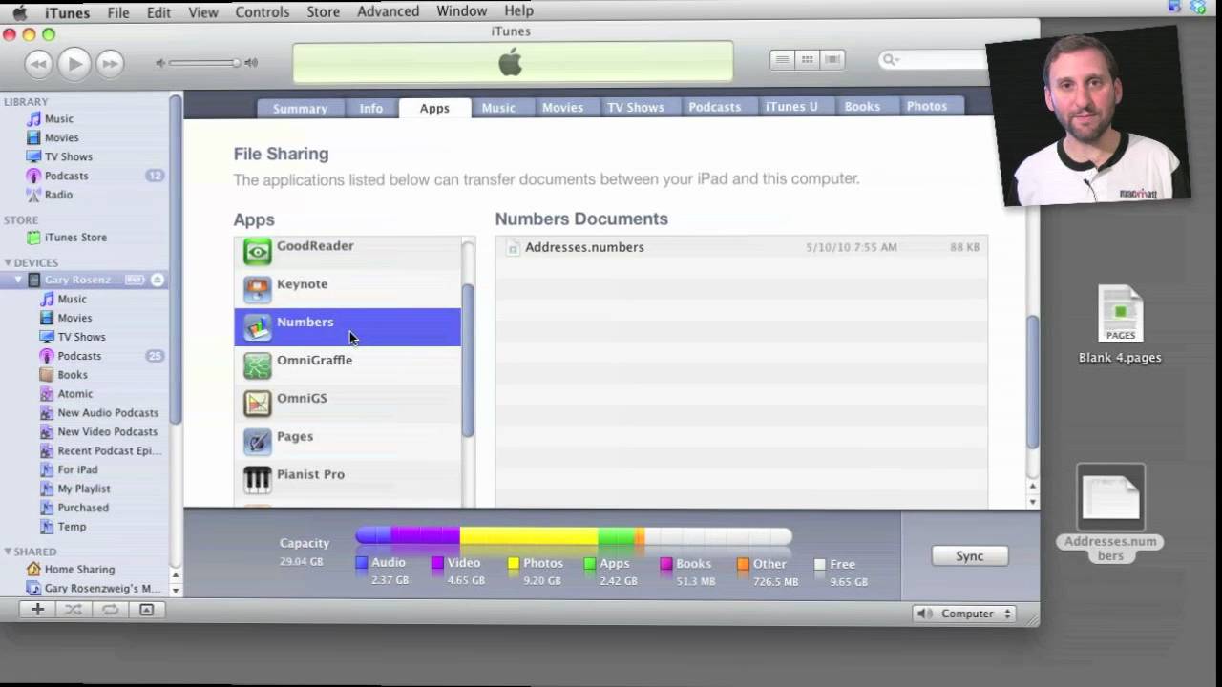Open the Computer speaker output dropdown
Viewport: 1222px width, 687px height.
(x=963, y=614)
